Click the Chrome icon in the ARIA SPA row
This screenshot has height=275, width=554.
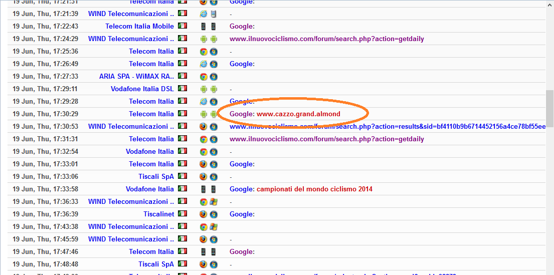tap(203, 77)
